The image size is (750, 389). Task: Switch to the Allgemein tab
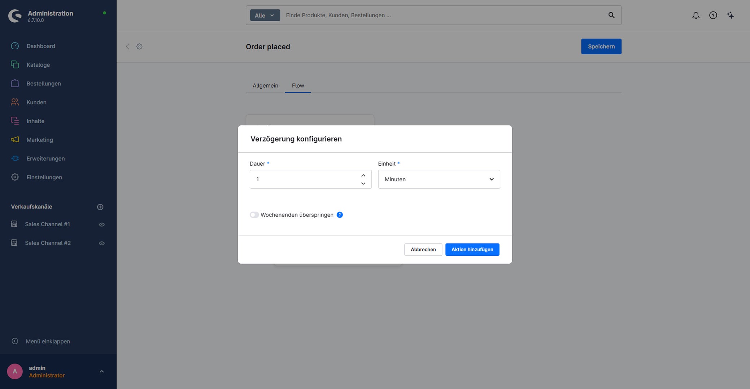coord(265,85)
